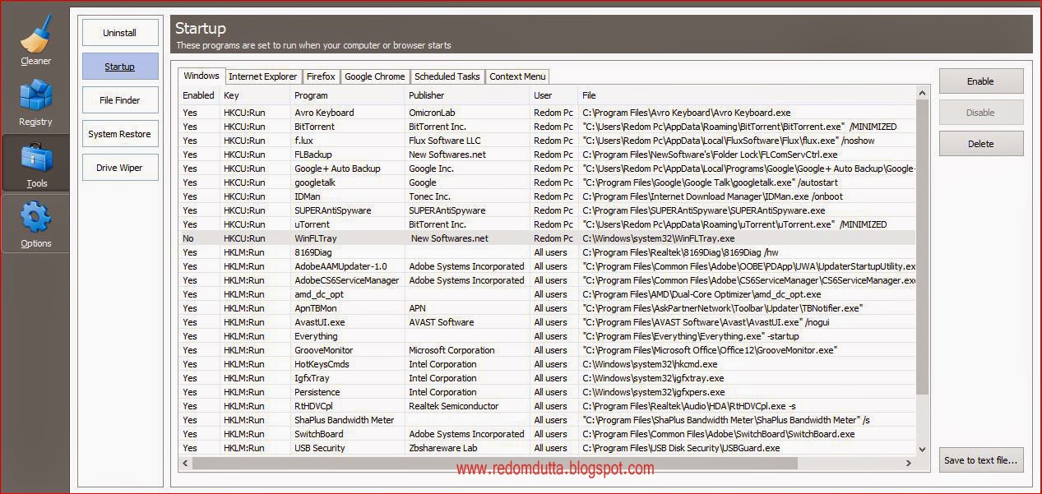Select the BitTorrent program row
Screen dimensions: 1042x494
[548, 127]
